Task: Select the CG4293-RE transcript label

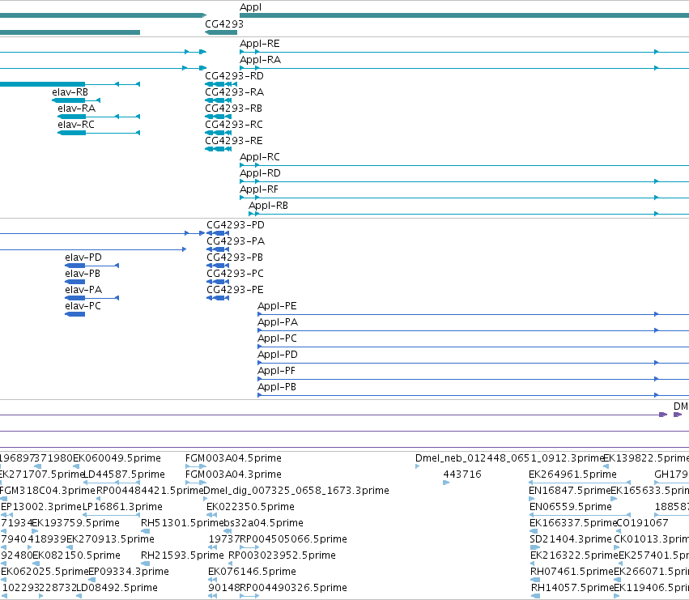Action: pyautogui.click(x=234, y=141)
